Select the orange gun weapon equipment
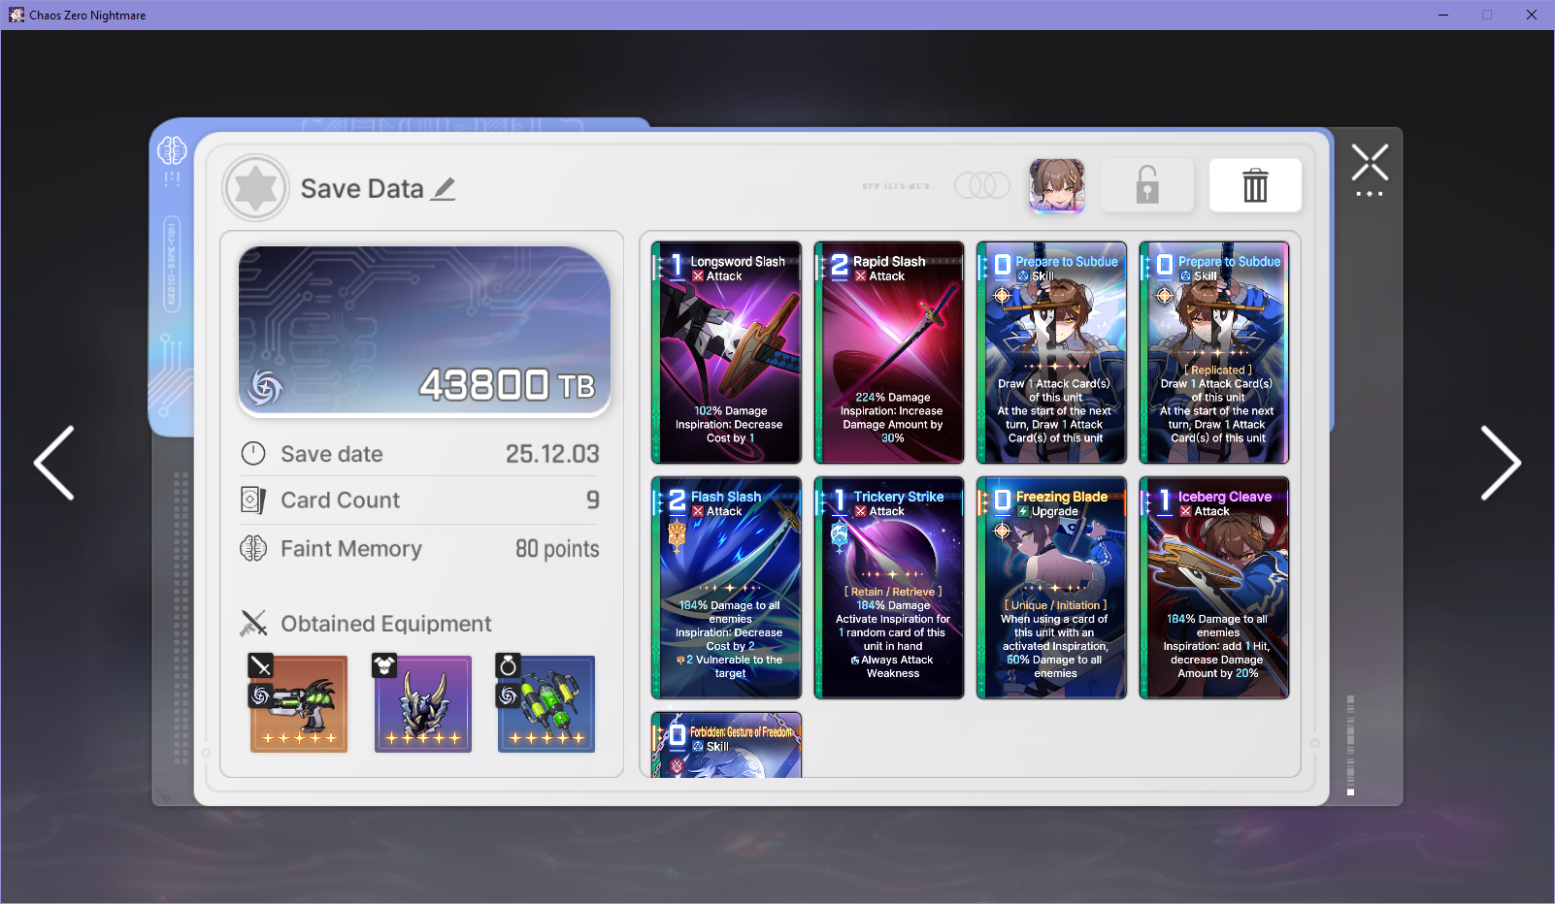Image resolution: width=1555 pixels, height=904 pixels. 299,703
